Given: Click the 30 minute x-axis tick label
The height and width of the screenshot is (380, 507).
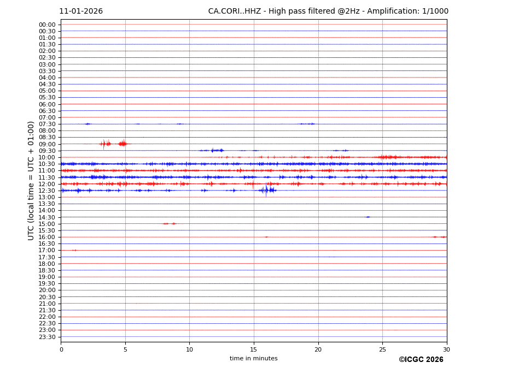Looking at the screenshot, I should pos(446,349).
